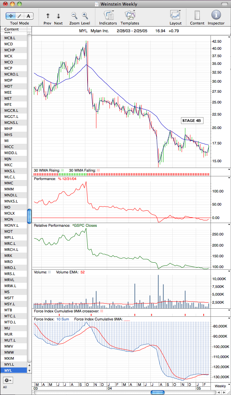Select MSFT in the content list
The height and width of the screenshot is (395, 231).
[x=13, y=298]
